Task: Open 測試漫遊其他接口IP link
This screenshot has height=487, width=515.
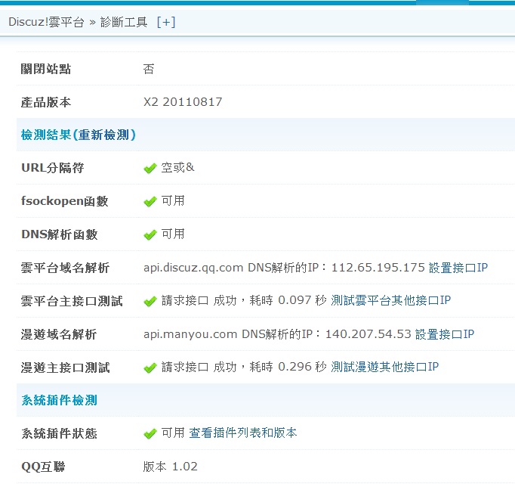Action: [x=384, y=367]
